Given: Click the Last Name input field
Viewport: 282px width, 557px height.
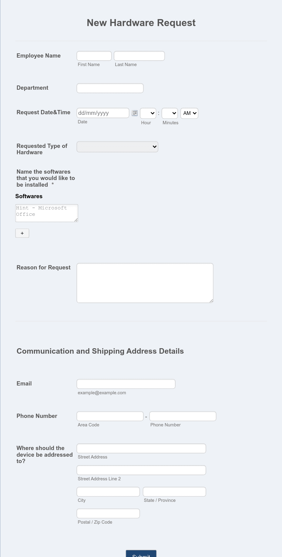Looking at the screenshot, I should [x=139, y=56].
